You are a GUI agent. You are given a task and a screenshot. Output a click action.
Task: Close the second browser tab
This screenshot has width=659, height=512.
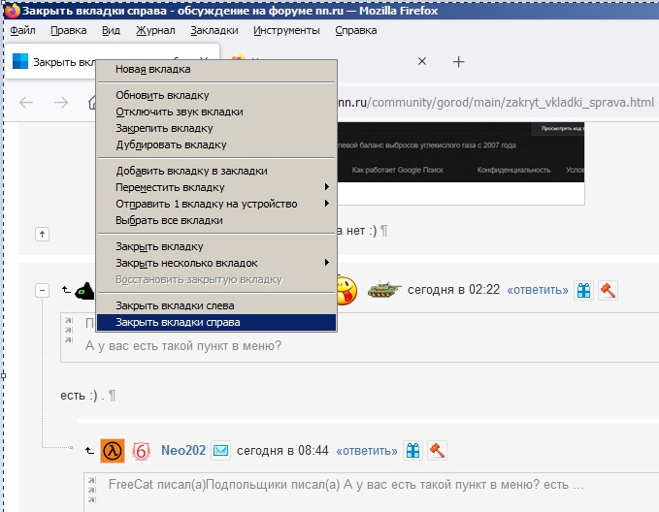(x=422, y=61)
